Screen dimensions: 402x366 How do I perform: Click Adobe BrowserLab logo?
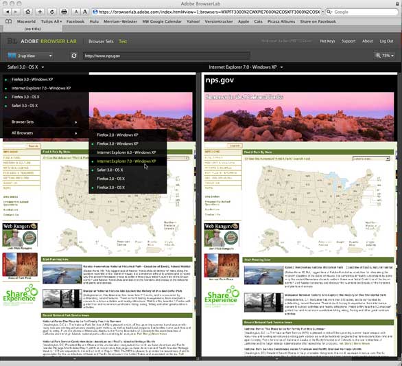click(x=43, y=41)
